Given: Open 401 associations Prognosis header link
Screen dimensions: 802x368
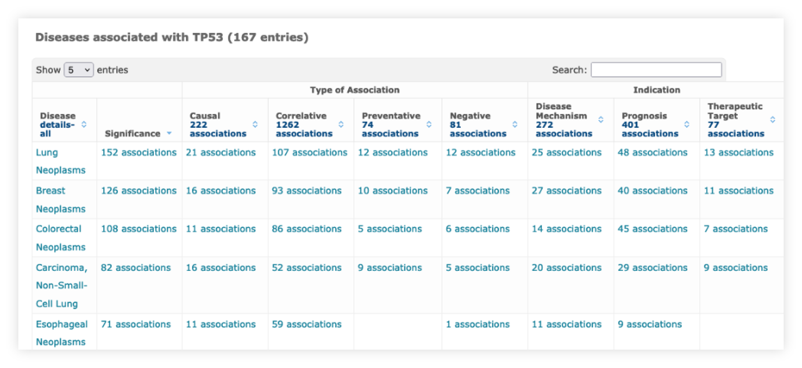Looking at the screenshot, I should point(650,129).
